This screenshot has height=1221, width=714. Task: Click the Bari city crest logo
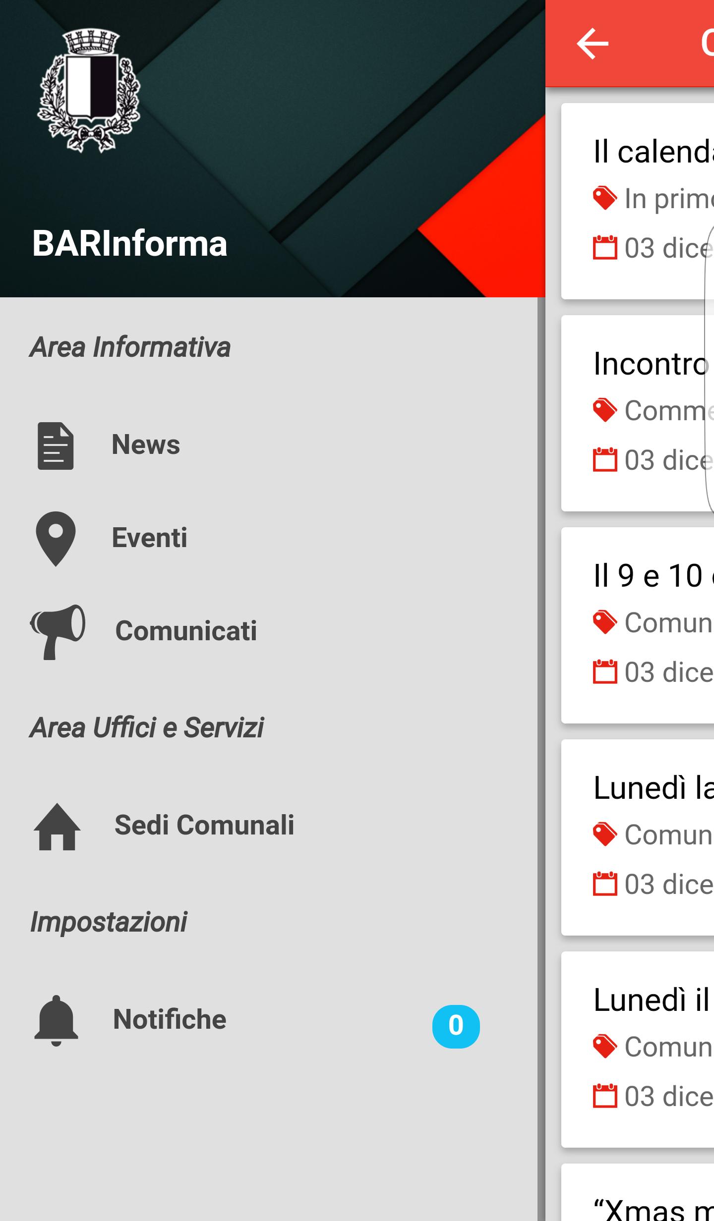tap(89, 90)
